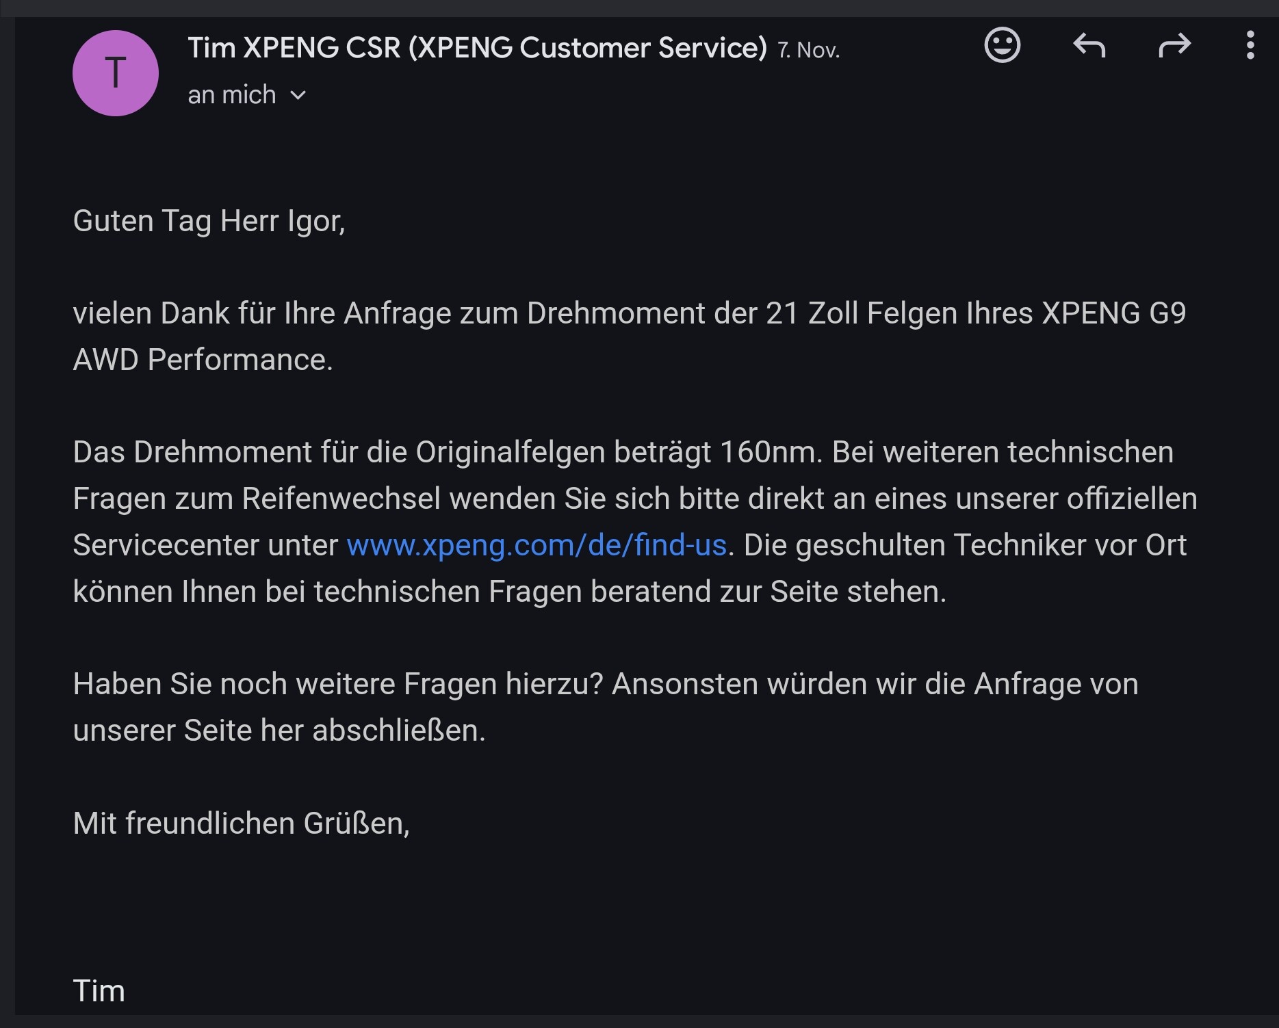Viewport: 1279px width, 1028px height.
Task: Click the 'Das Drehmoment für die Originalfelgen' sentence
Action: (447, 452)
